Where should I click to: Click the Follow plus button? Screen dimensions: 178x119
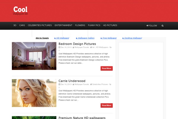[152, 26]
